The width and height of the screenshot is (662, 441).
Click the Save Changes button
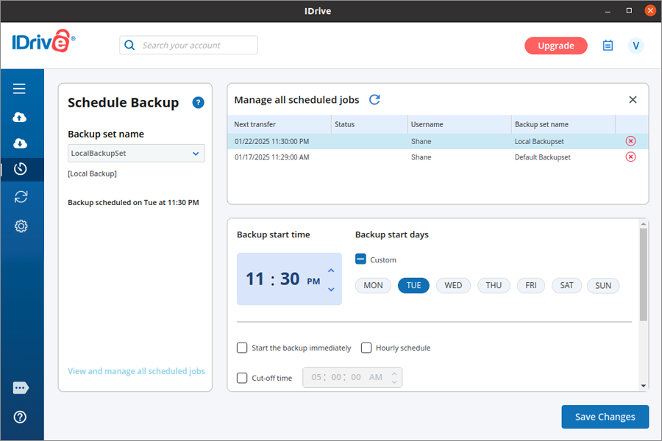[x=605, y=417]
